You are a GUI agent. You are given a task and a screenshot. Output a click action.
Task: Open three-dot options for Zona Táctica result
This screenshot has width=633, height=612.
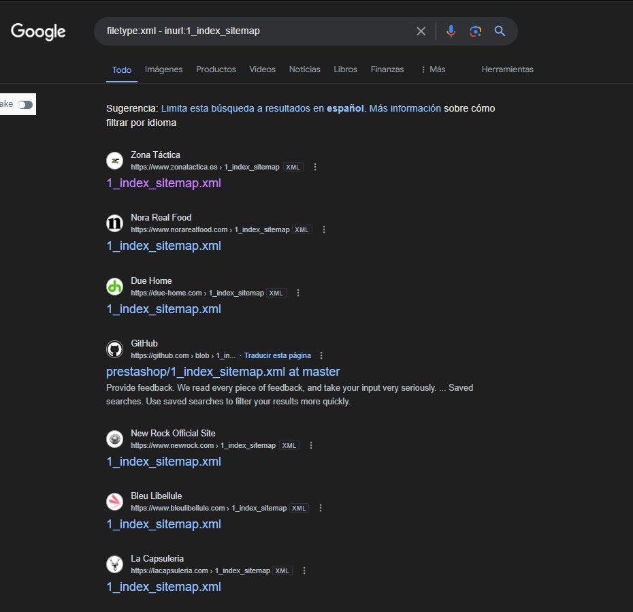[x=315, y=167]
